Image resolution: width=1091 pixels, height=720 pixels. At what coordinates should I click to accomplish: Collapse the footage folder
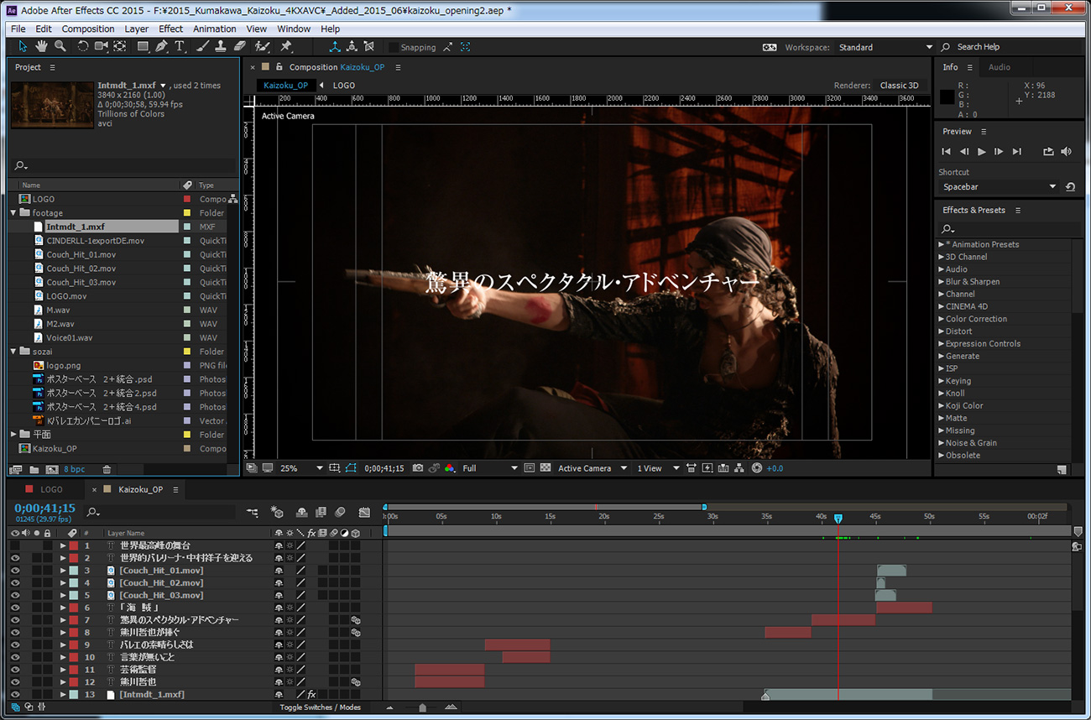click(14, 213)
